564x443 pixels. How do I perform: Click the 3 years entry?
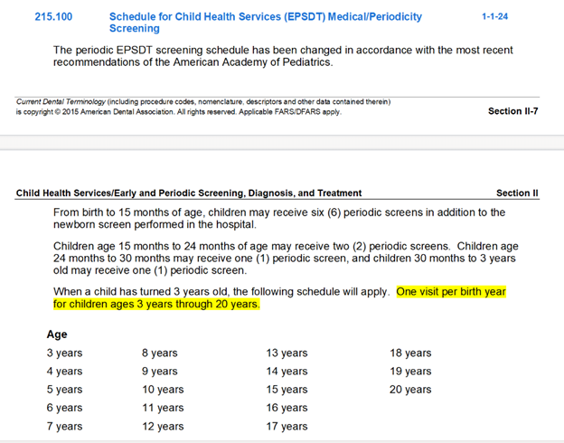coord(64,353)
